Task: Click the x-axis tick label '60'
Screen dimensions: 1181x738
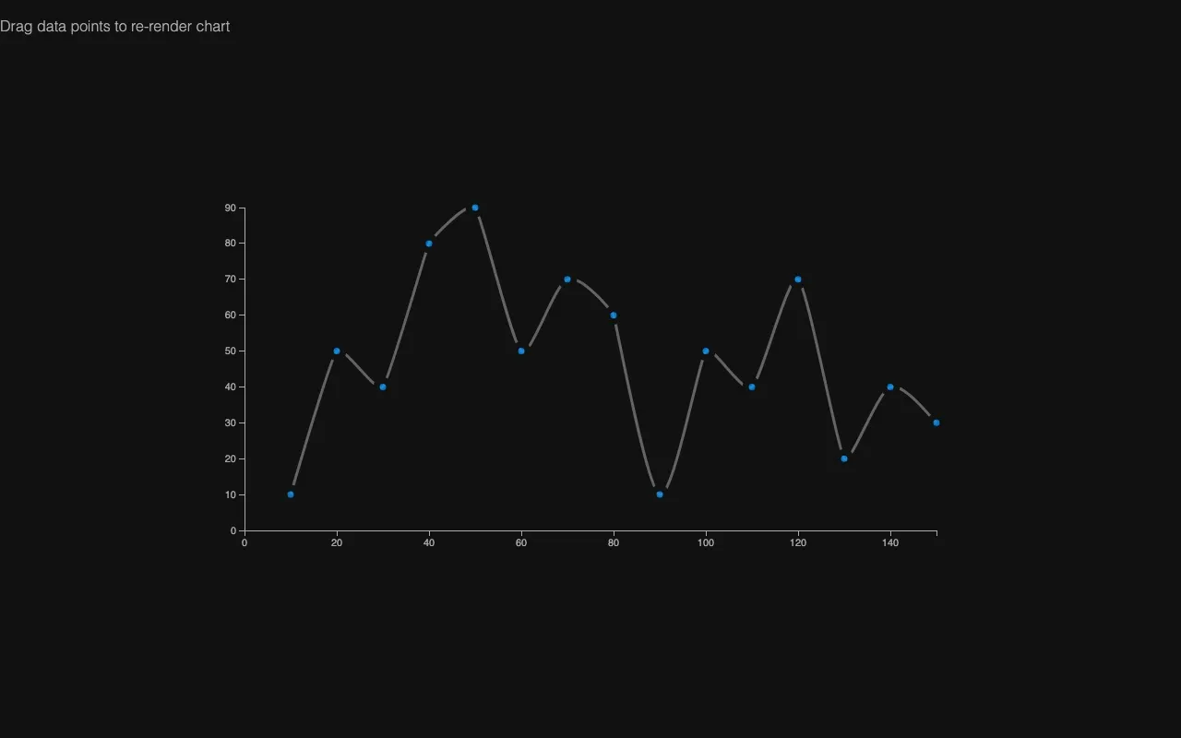Action: pyautogui.click(x=521, y=543)
